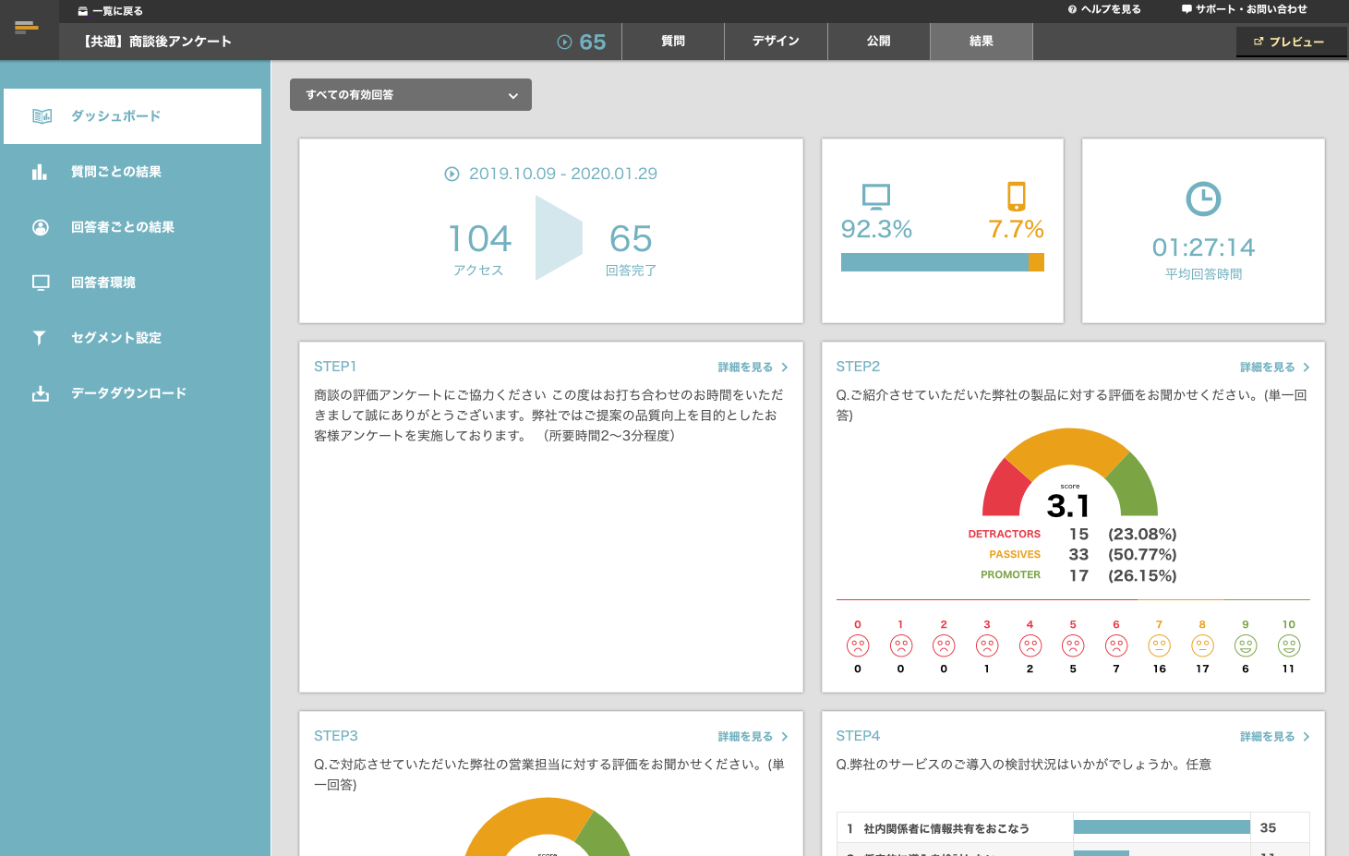
Task: Click the download icon for データダウンロード
Action: pos(41,393)
